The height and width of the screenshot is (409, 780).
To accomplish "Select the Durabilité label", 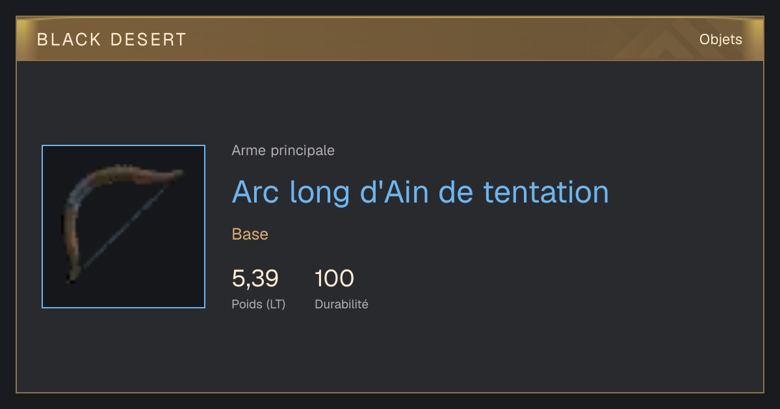I will pos(341,304).
